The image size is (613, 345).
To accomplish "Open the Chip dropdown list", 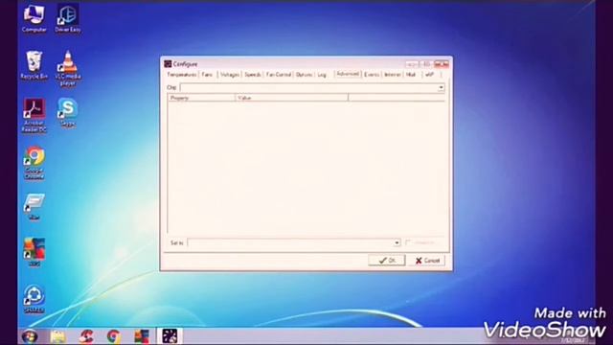I will [x=441, y=87].
